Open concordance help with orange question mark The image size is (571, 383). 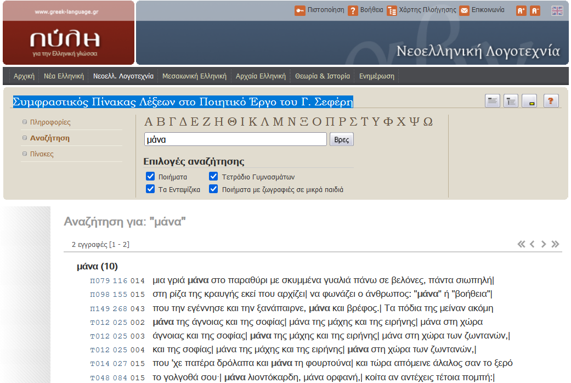(x=551, y=100)
